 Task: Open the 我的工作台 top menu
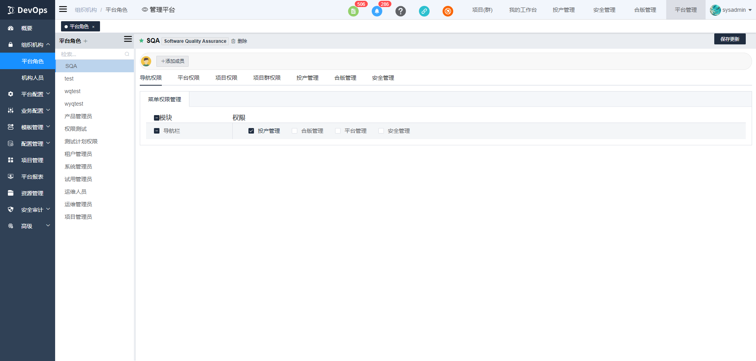pyautogui.click(x=523, y=10)
